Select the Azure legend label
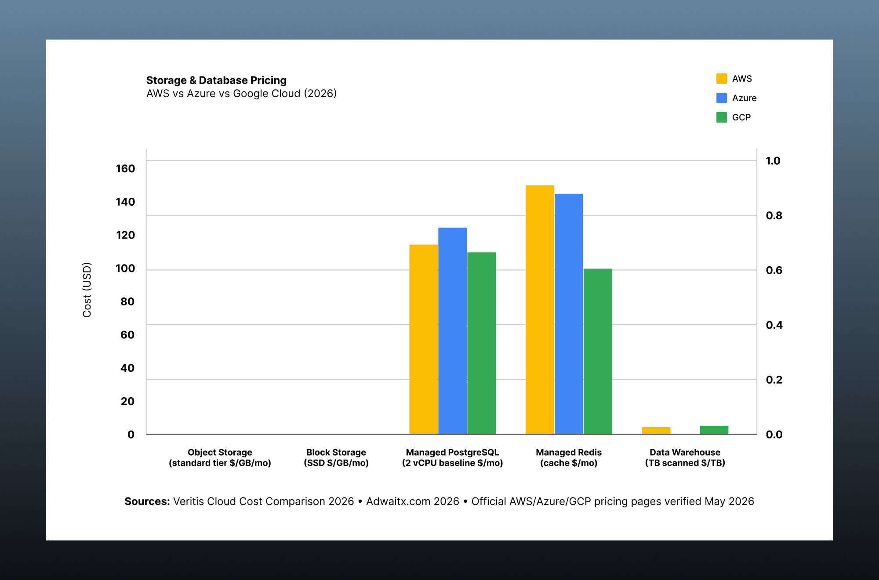The height and width of the screenshot is (580, 879). pos(744,98)
